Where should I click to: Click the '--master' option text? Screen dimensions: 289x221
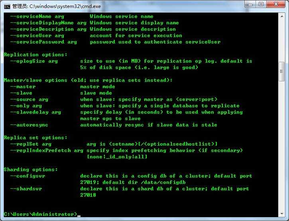pyautogui.click(x=23, y=87)
